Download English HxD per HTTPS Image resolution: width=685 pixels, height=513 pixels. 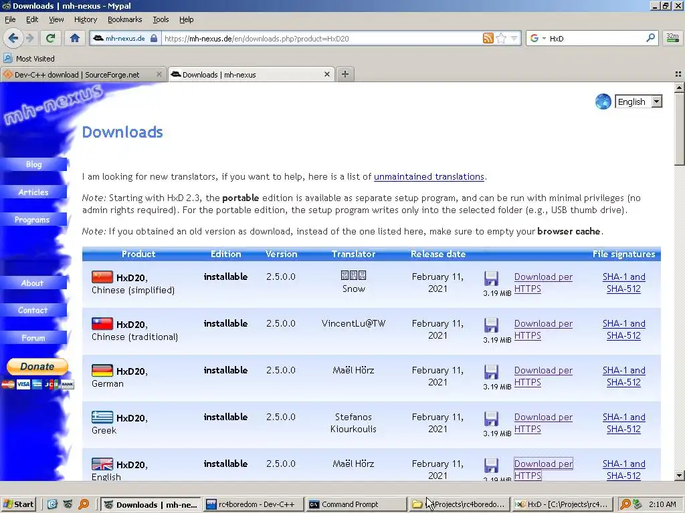[543, 470]
